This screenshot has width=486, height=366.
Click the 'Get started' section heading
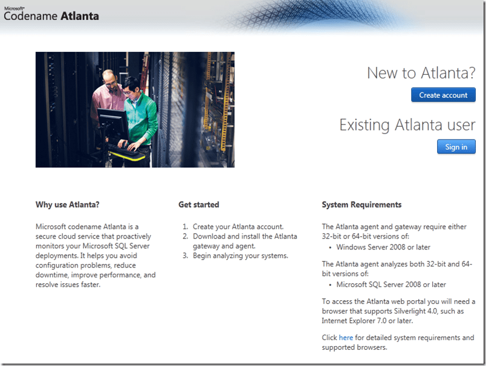(199, 205)
